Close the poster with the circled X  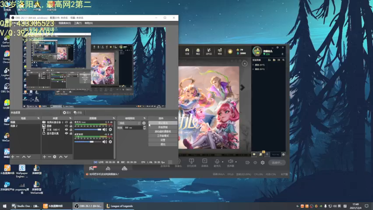coord(244,63)
